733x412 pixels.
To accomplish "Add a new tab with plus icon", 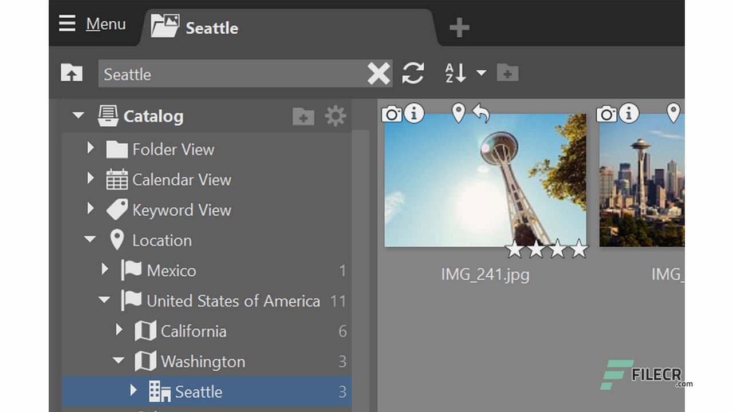I will pos(459,27).
